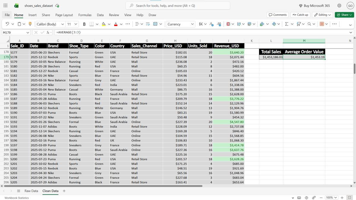The height and width of the screenshot is (200, 356).
Task: Open the zoom level 100% dropdown
Action: pos(332,198)
